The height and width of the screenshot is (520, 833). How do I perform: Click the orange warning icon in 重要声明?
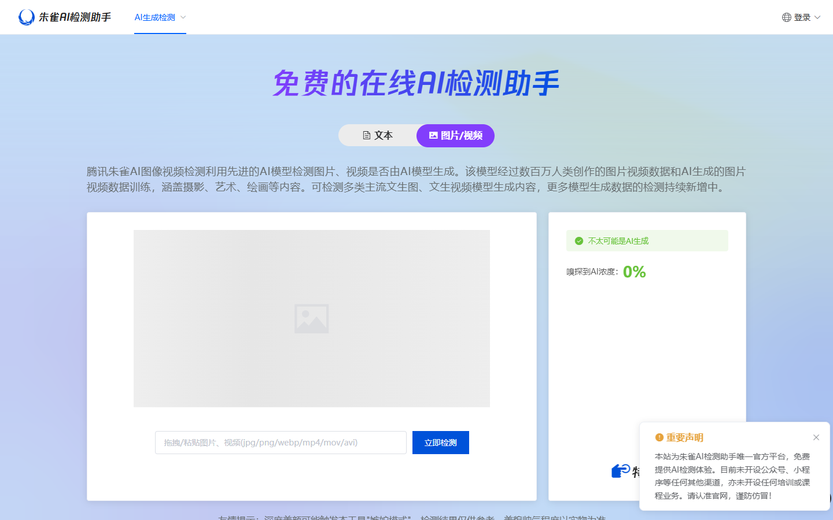tap(659, 437)
